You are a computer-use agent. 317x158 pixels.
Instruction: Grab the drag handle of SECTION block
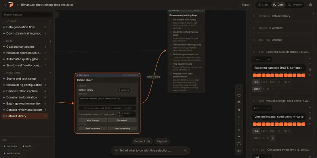(x=254, y=40)
